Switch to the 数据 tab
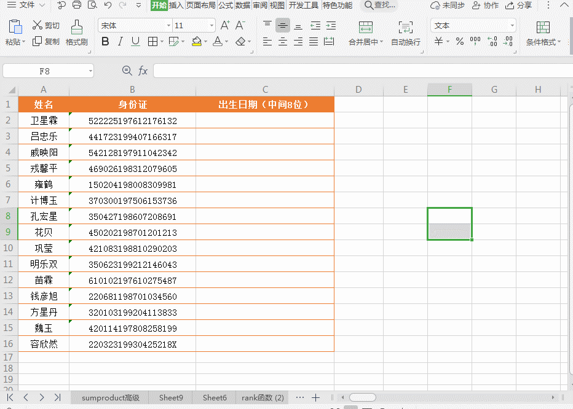The height and width of the screenshot is (409, 573). click(x=243, y=5)
